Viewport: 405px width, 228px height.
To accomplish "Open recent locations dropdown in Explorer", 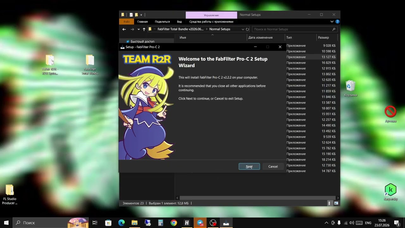I will (x=138, y=29).
